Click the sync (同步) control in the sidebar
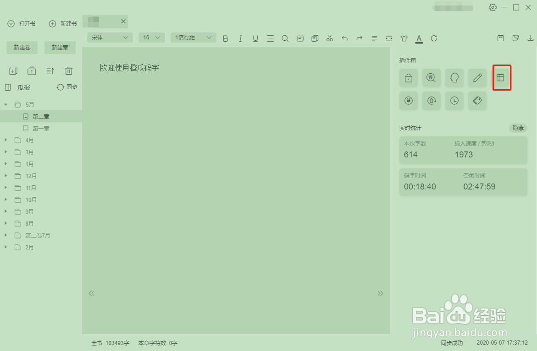Image resolution: width=537 pixels, height=351 pixels. coord(67,87)
